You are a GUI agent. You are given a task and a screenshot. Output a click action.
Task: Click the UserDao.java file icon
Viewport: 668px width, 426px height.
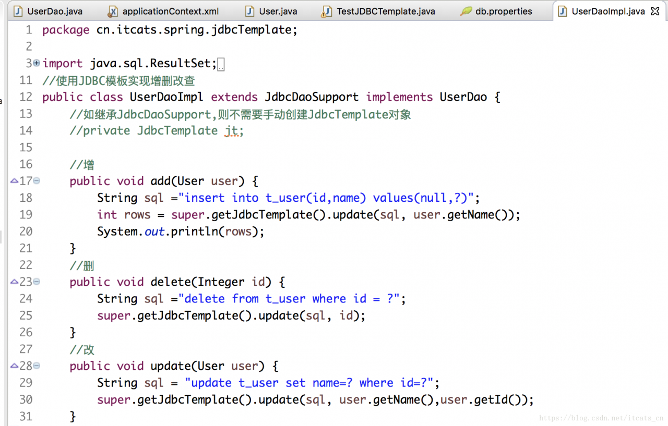[18, 11]
